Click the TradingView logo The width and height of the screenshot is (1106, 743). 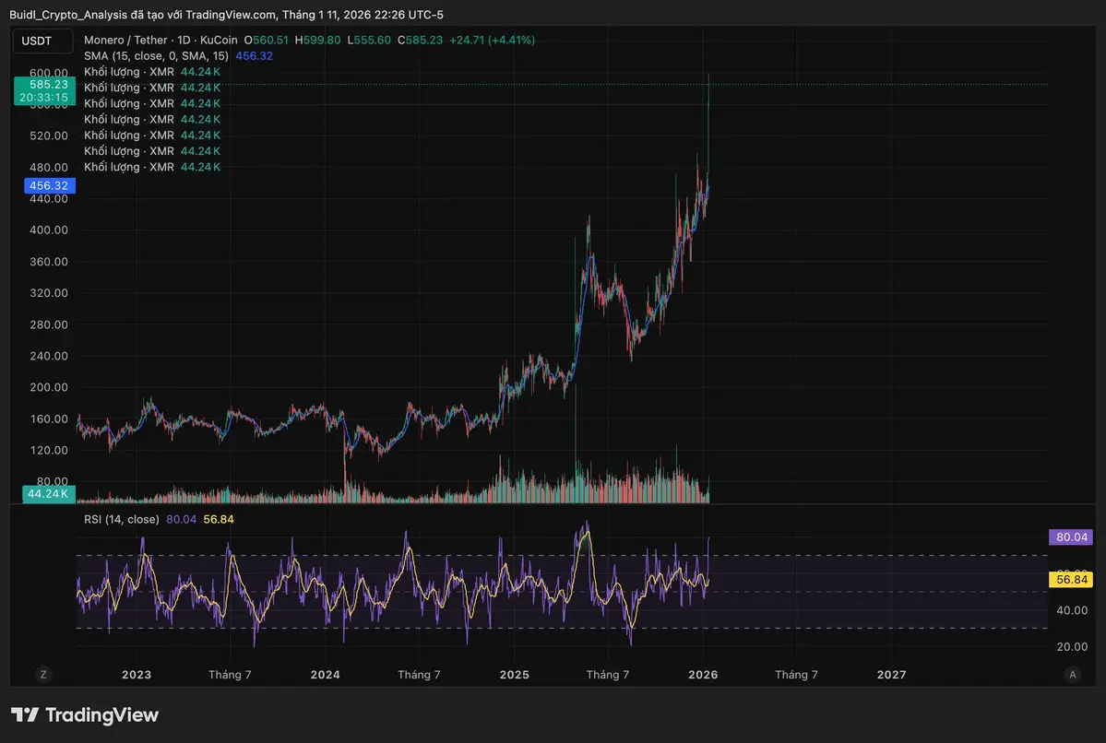click(x=85, y=715)
